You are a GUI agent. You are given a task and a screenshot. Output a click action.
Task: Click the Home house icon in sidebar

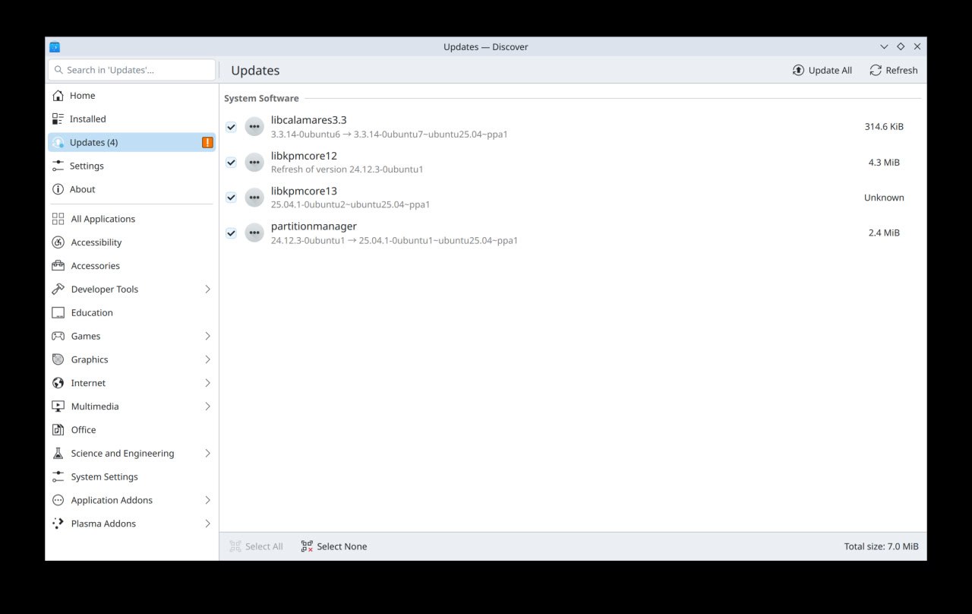pos(58,96)
